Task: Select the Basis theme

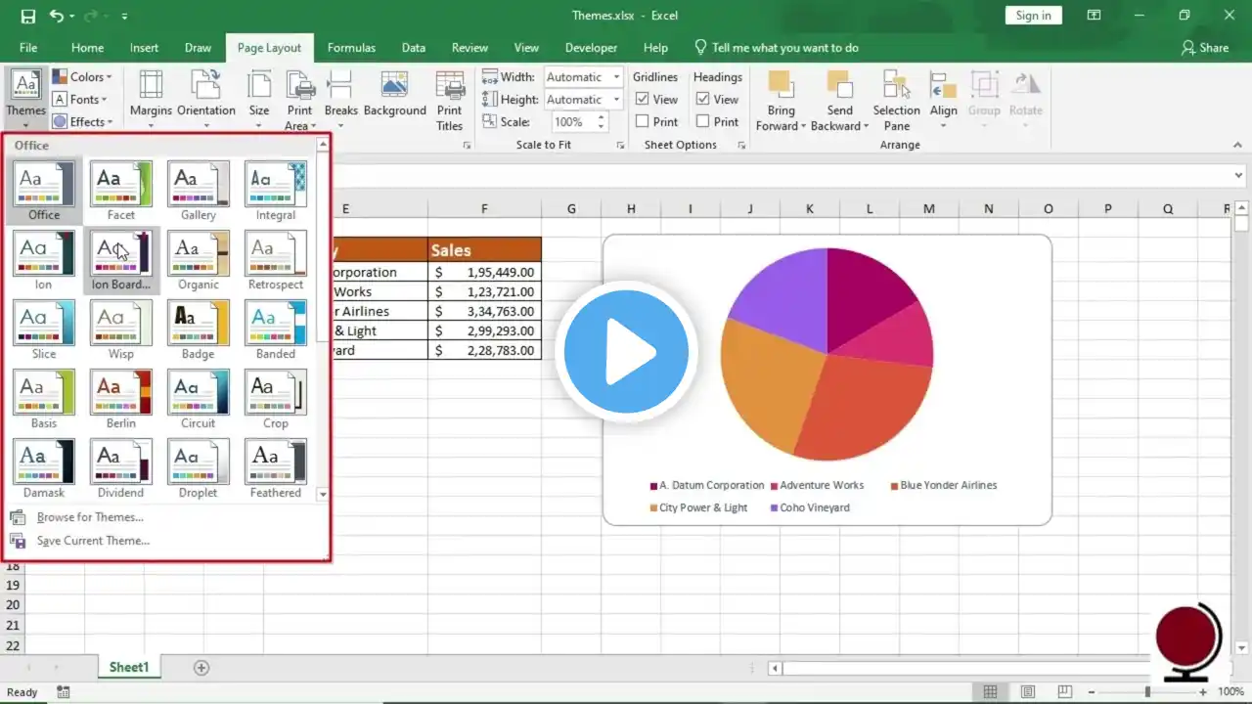Action: [x=44, y=399]
